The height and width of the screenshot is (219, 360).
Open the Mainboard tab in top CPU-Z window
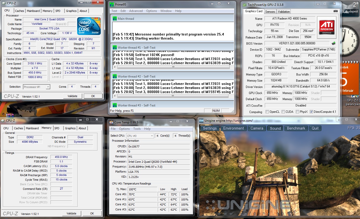[x=33, y=11]
